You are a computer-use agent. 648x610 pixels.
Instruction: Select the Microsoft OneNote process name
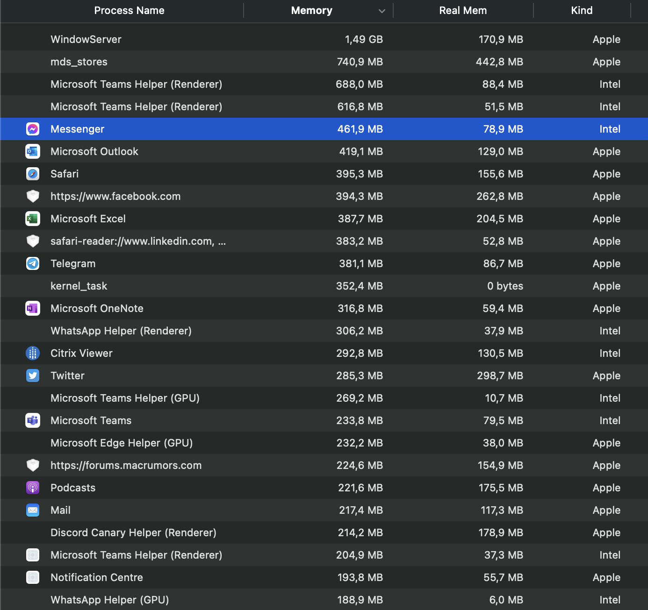pyautogui.click(x=97, y=308)
